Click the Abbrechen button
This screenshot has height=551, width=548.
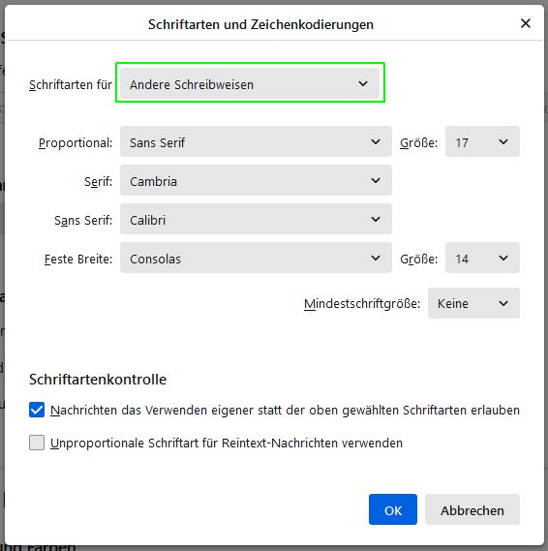pos(472,509)
